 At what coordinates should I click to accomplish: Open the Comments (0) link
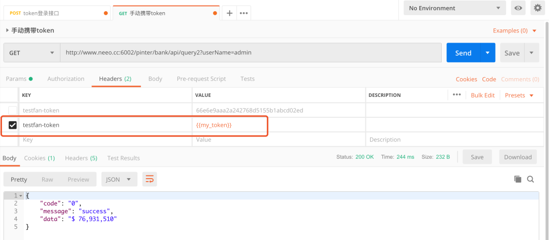520,79
